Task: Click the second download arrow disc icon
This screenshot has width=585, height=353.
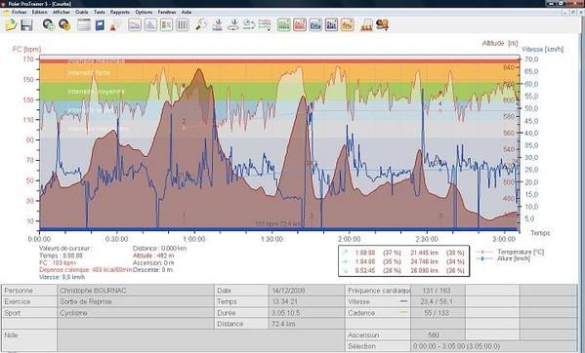Action: [x=233, y=25]
